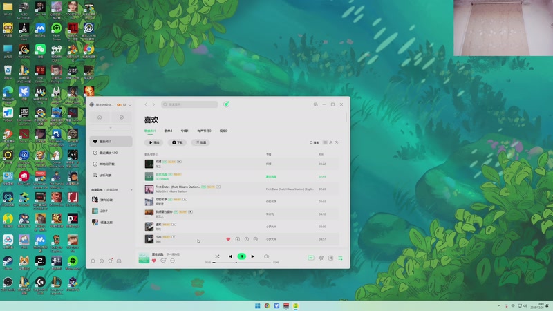Viewport: 553px width, 311px height.
Task: Open Chrome from the taskbar
Action: [x=267, y=305]
